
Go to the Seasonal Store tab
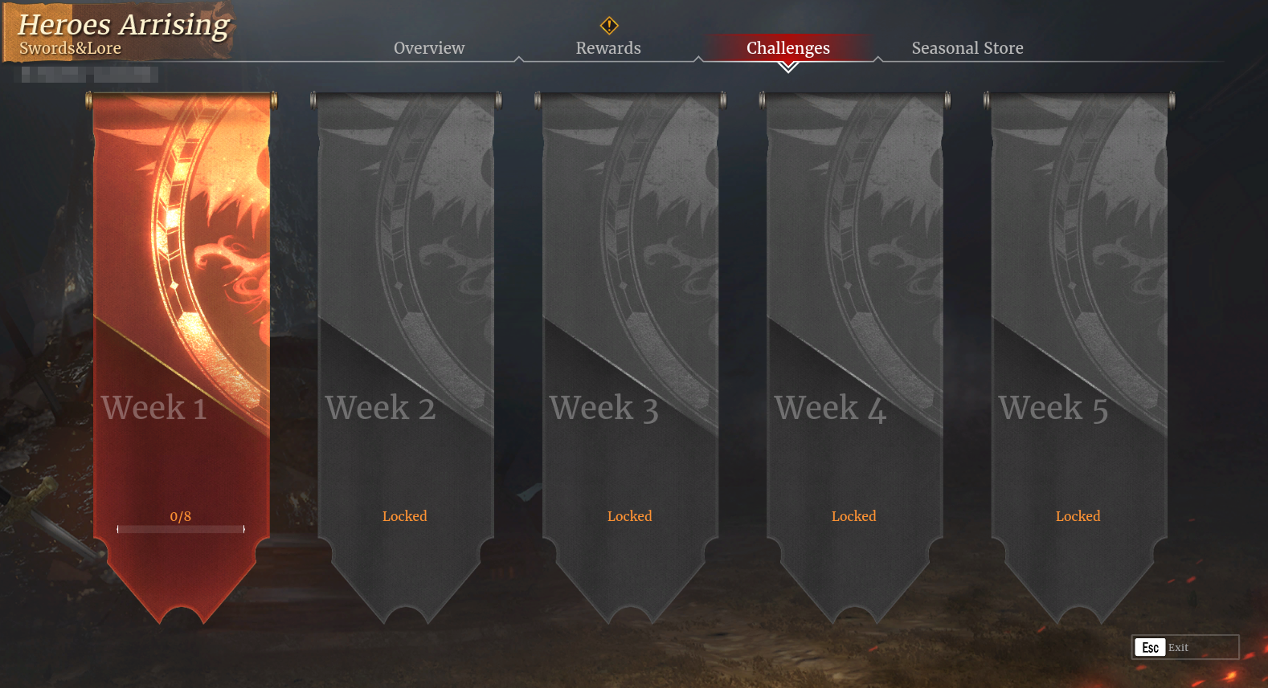pyautogui.click(x=967, y=48)
